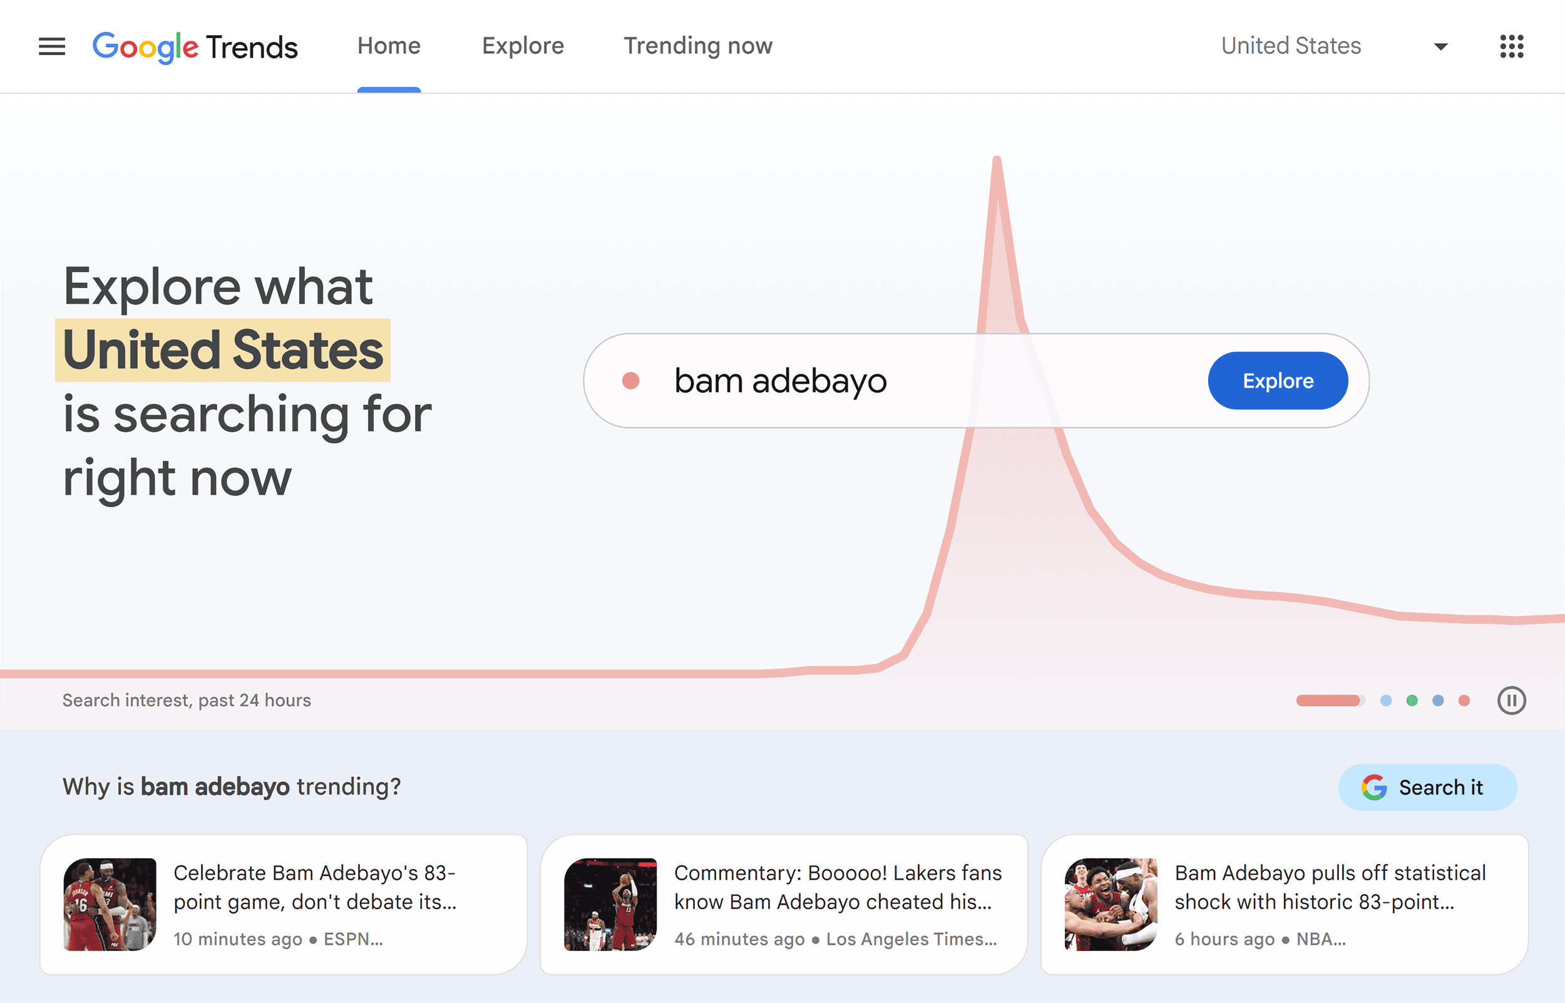Select the last carousel indicator dot

click(x=1464, y=700)
